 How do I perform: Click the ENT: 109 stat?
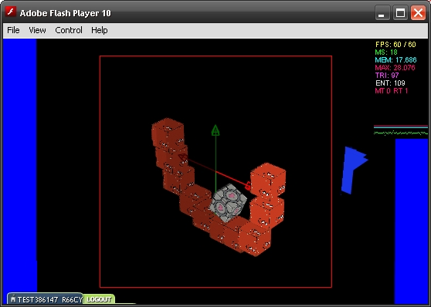[390, 83]
